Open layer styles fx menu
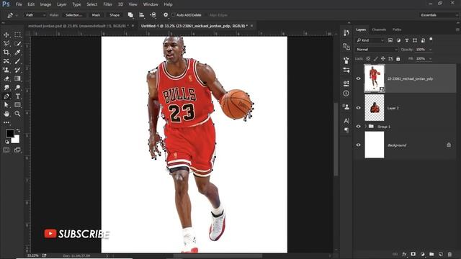The height and width of the screenshot is (259, 461). click(x=404, y=254)
